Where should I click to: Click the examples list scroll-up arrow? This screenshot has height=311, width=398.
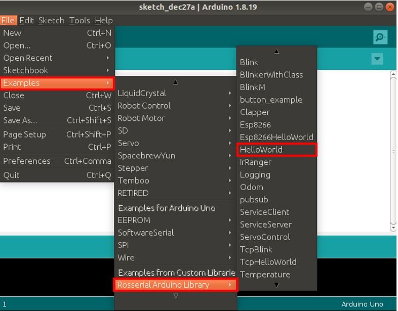176,82
